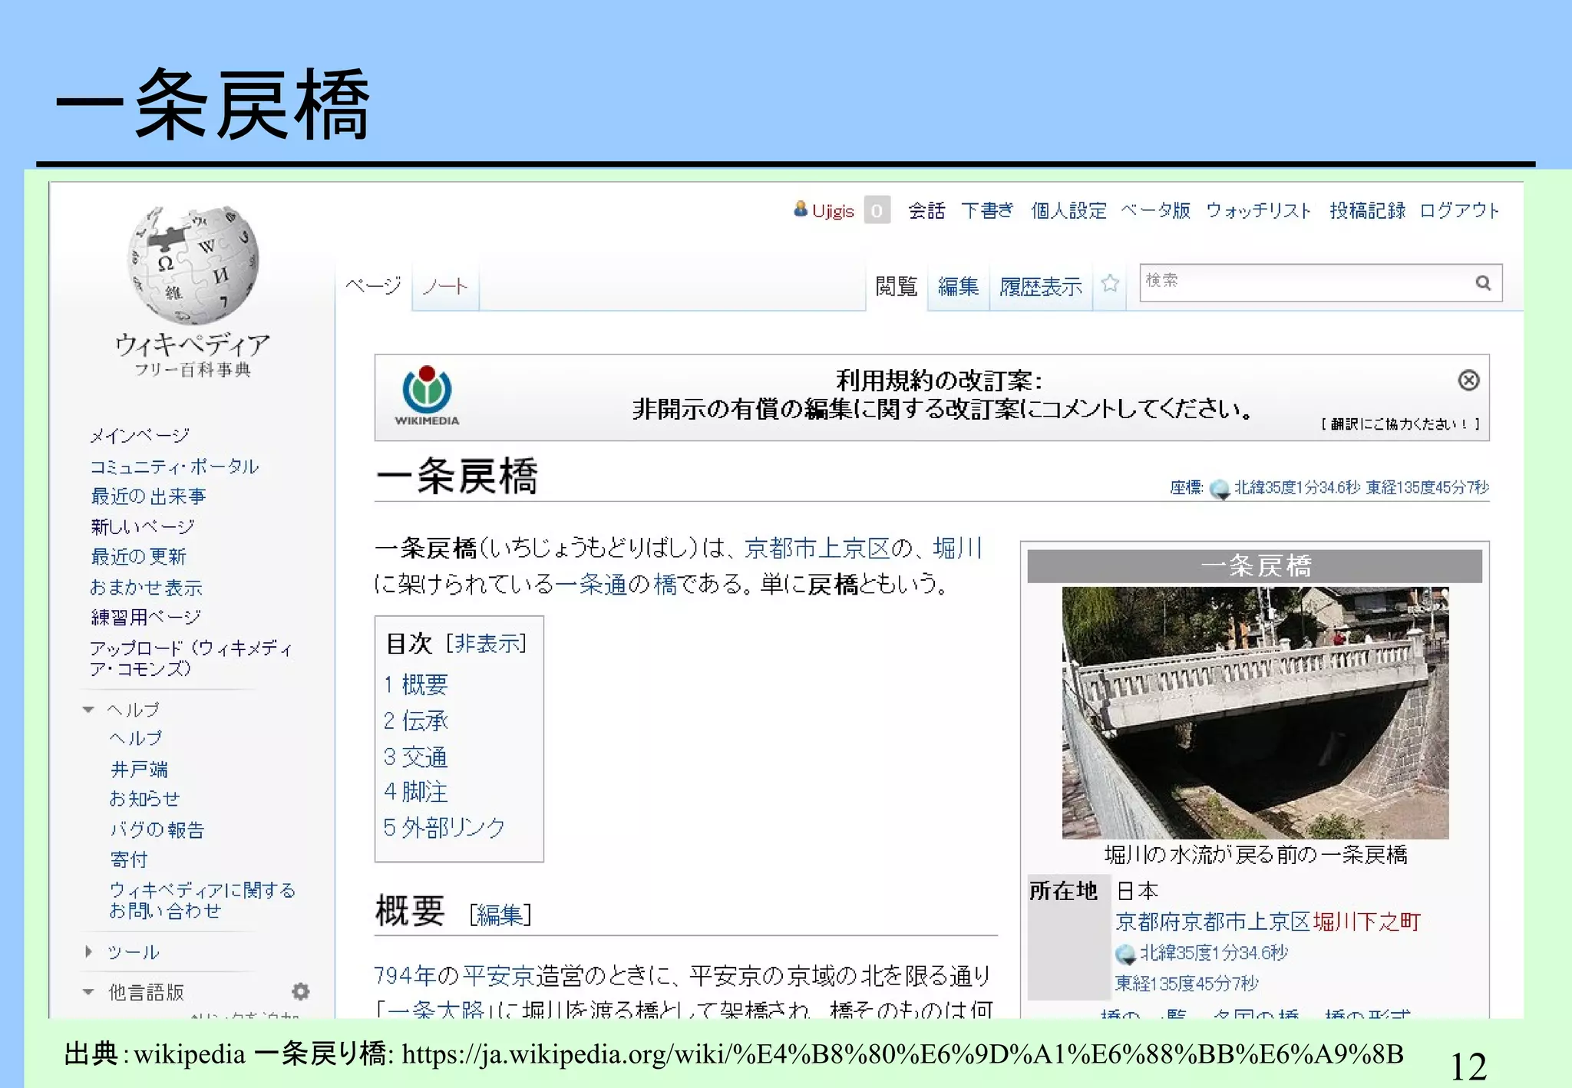This screenshot has height=1088, width=1572.
Task: Add page to watchlist with star icon
Action: (x=1109, y=284)
